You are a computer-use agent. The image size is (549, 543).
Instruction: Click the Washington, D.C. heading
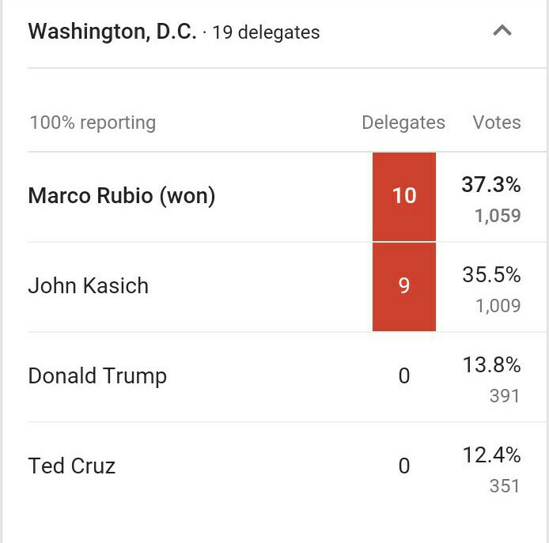click(112, 32)
